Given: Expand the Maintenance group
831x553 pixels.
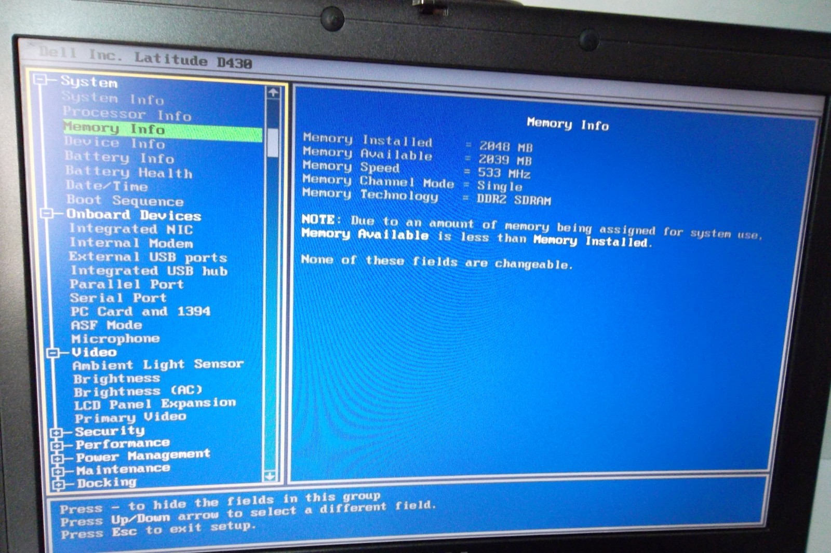Looking at the screenshot, I should (x=58, y=471).
